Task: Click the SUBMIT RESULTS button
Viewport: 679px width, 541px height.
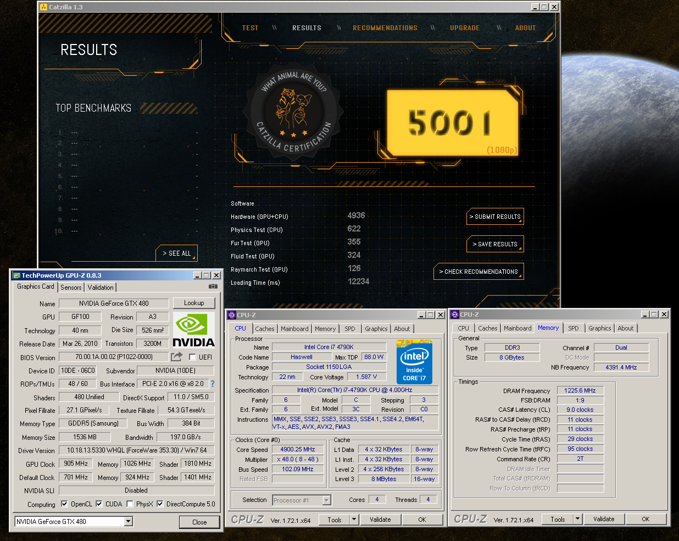Action: click(x=495, y=217)
